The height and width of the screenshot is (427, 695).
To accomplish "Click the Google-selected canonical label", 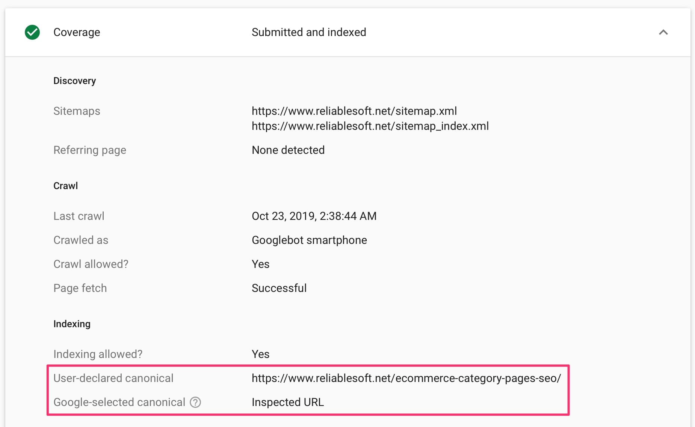I will tap(119, 402).
